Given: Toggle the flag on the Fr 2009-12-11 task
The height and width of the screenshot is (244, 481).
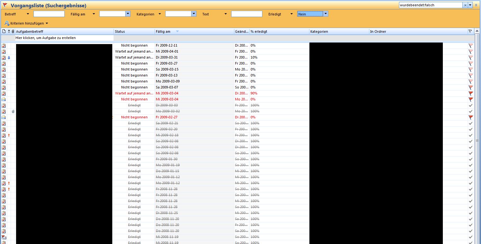Looking at the screenshot, I should point(471,46).
